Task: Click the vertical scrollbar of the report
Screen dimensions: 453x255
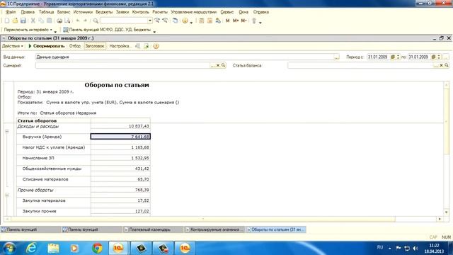Action: (447, 148)
